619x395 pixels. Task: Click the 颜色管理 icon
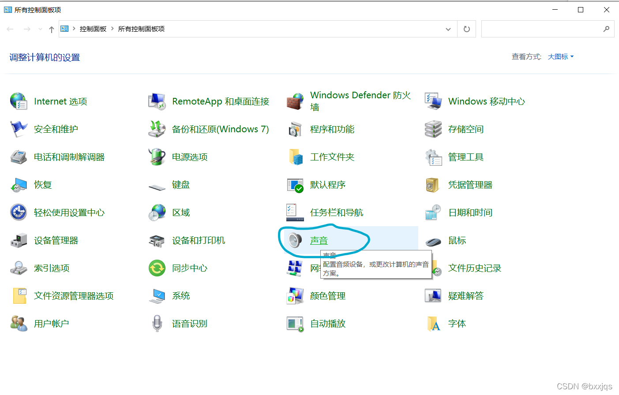tap(295, 296)
